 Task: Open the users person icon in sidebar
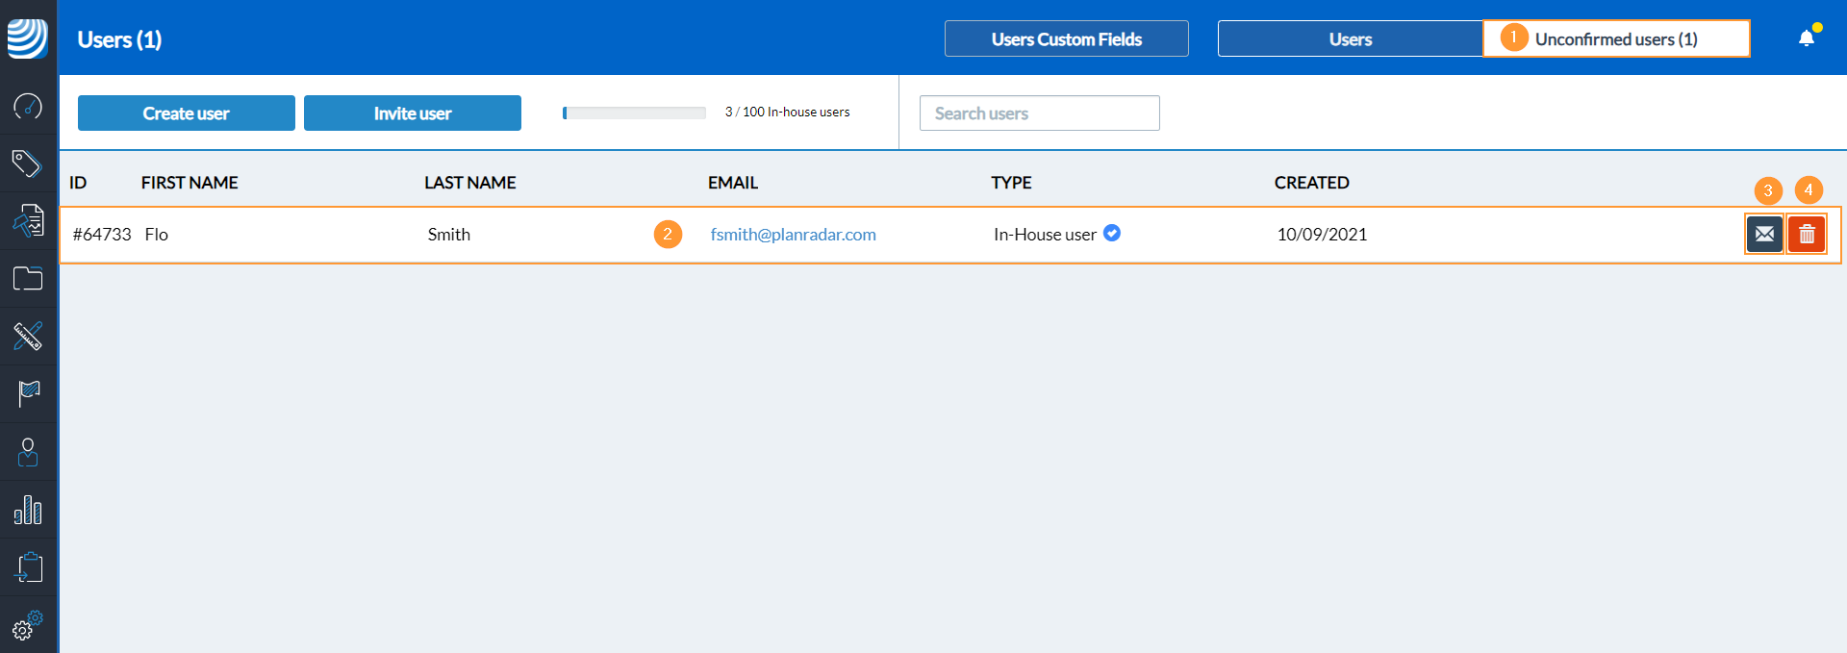(x=28, y=452)
